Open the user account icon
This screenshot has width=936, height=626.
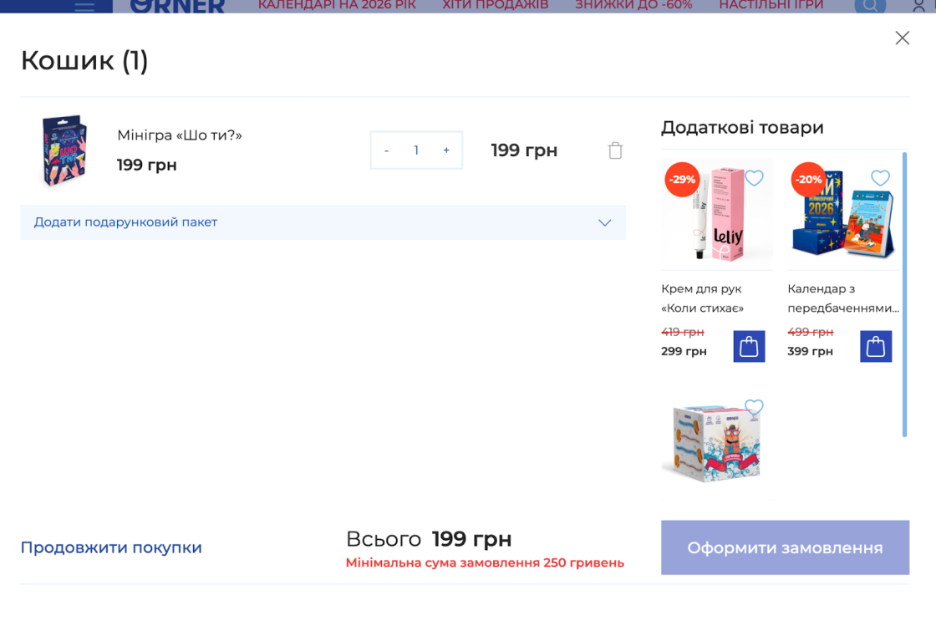[918, 6]
